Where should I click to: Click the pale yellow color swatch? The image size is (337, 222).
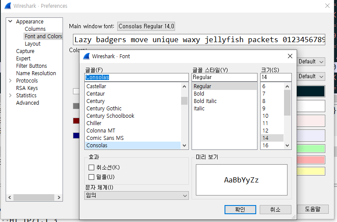[311, 171]
